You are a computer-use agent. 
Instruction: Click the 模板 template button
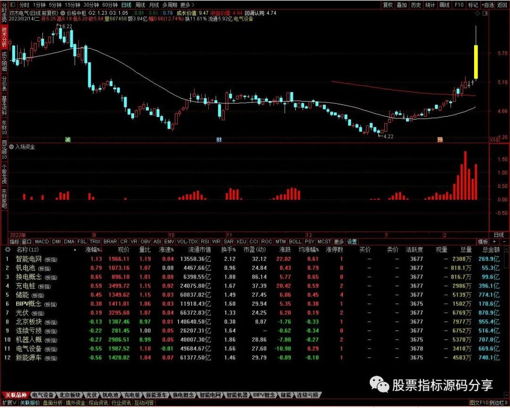(x=483, y=242)
